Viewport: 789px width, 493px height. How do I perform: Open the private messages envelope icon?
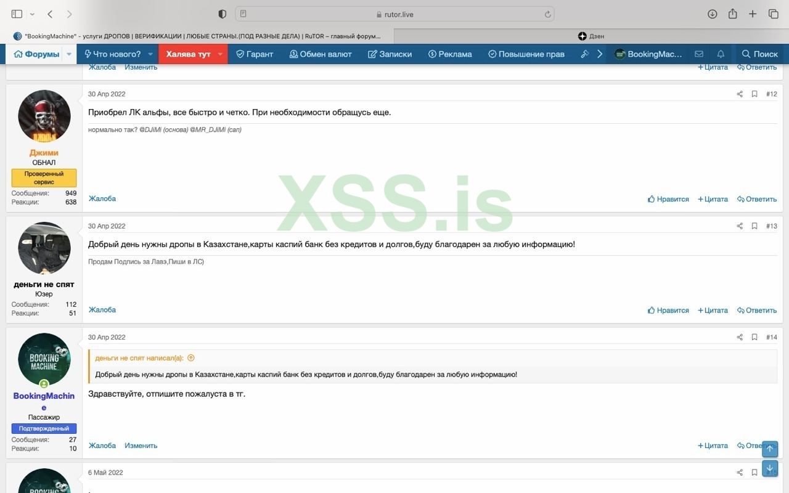(699, 54)
